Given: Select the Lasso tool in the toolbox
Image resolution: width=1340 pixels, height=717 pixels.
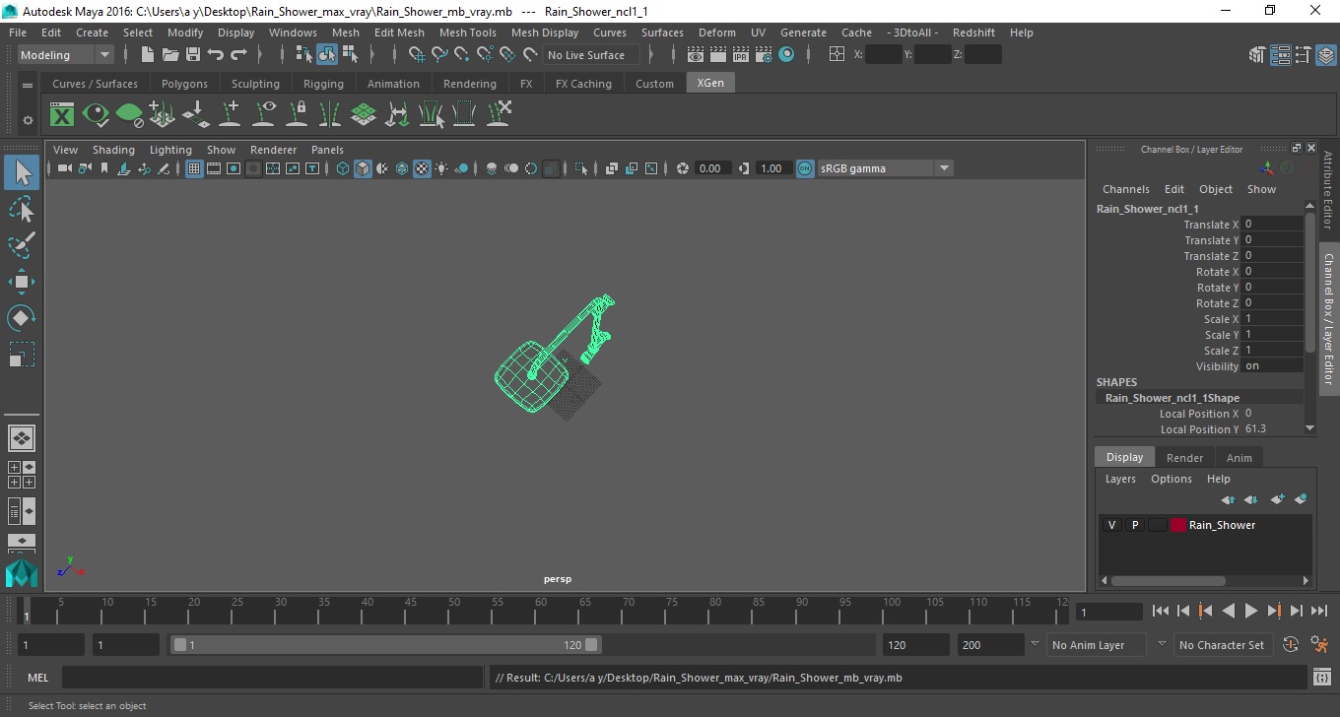Looking at the screenshot, I should pos(22,209).
